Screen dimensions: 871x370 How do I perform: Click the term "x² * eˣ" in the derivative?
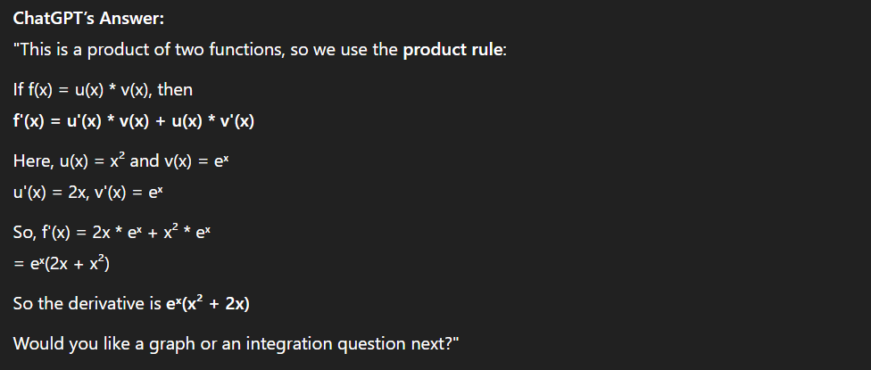pyautogui.click(x=187, y=233)
